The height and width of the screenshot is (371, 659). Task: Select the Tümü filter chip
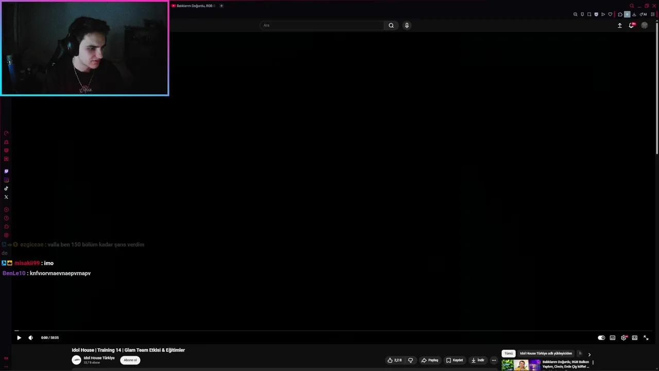[x=509, y=353]
